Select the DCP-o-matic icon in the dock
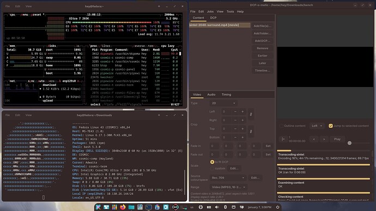This screenshot has height=211, width=376. [x=175, y=207]
